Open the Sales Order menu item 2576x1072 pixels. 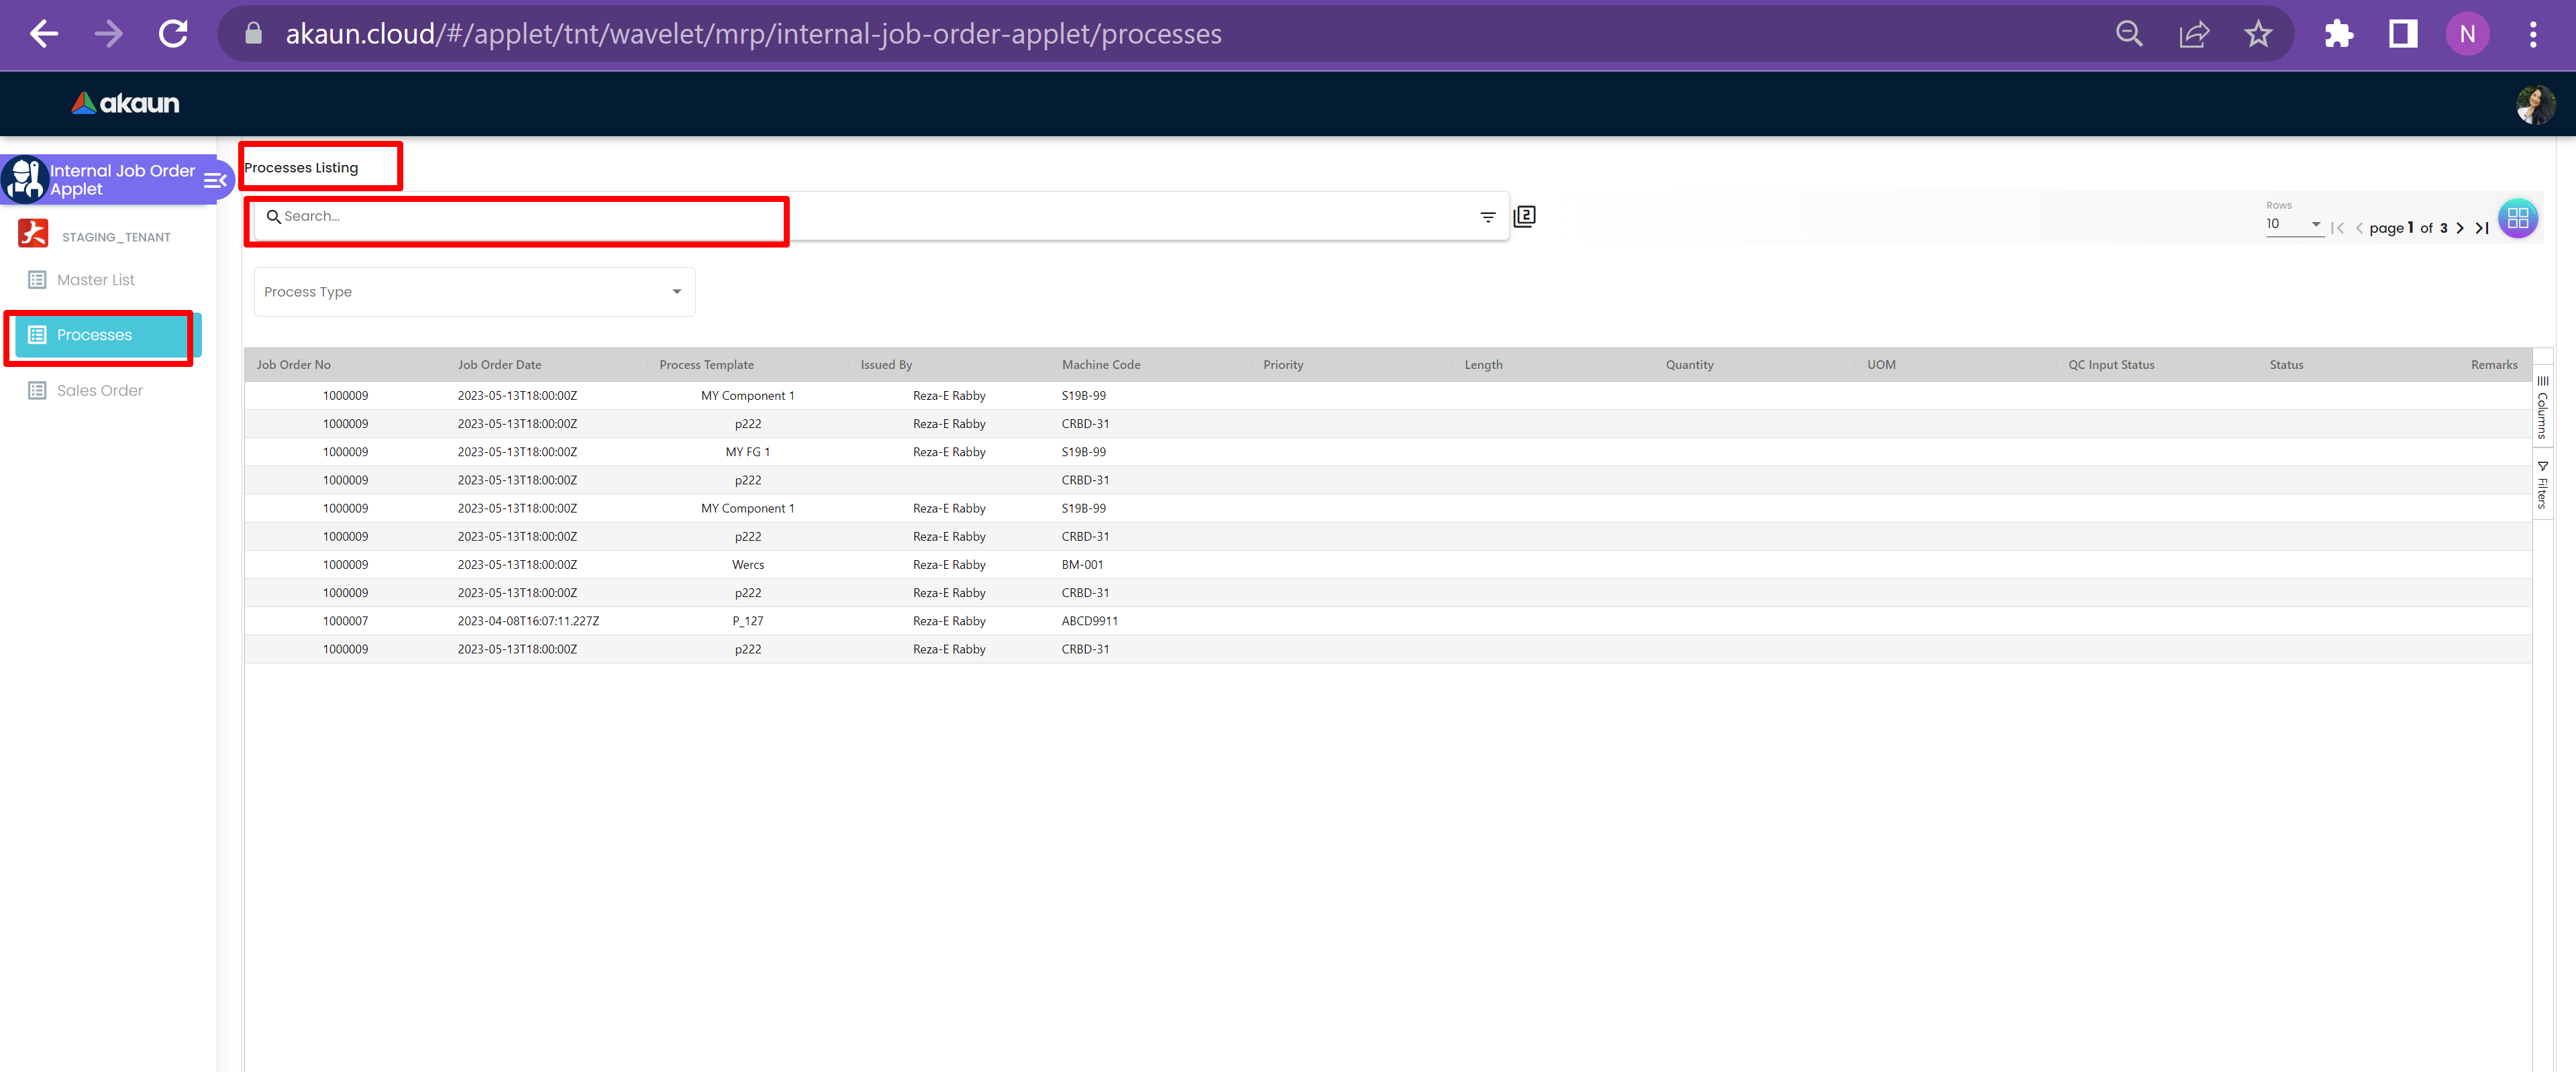pos(99,391)
